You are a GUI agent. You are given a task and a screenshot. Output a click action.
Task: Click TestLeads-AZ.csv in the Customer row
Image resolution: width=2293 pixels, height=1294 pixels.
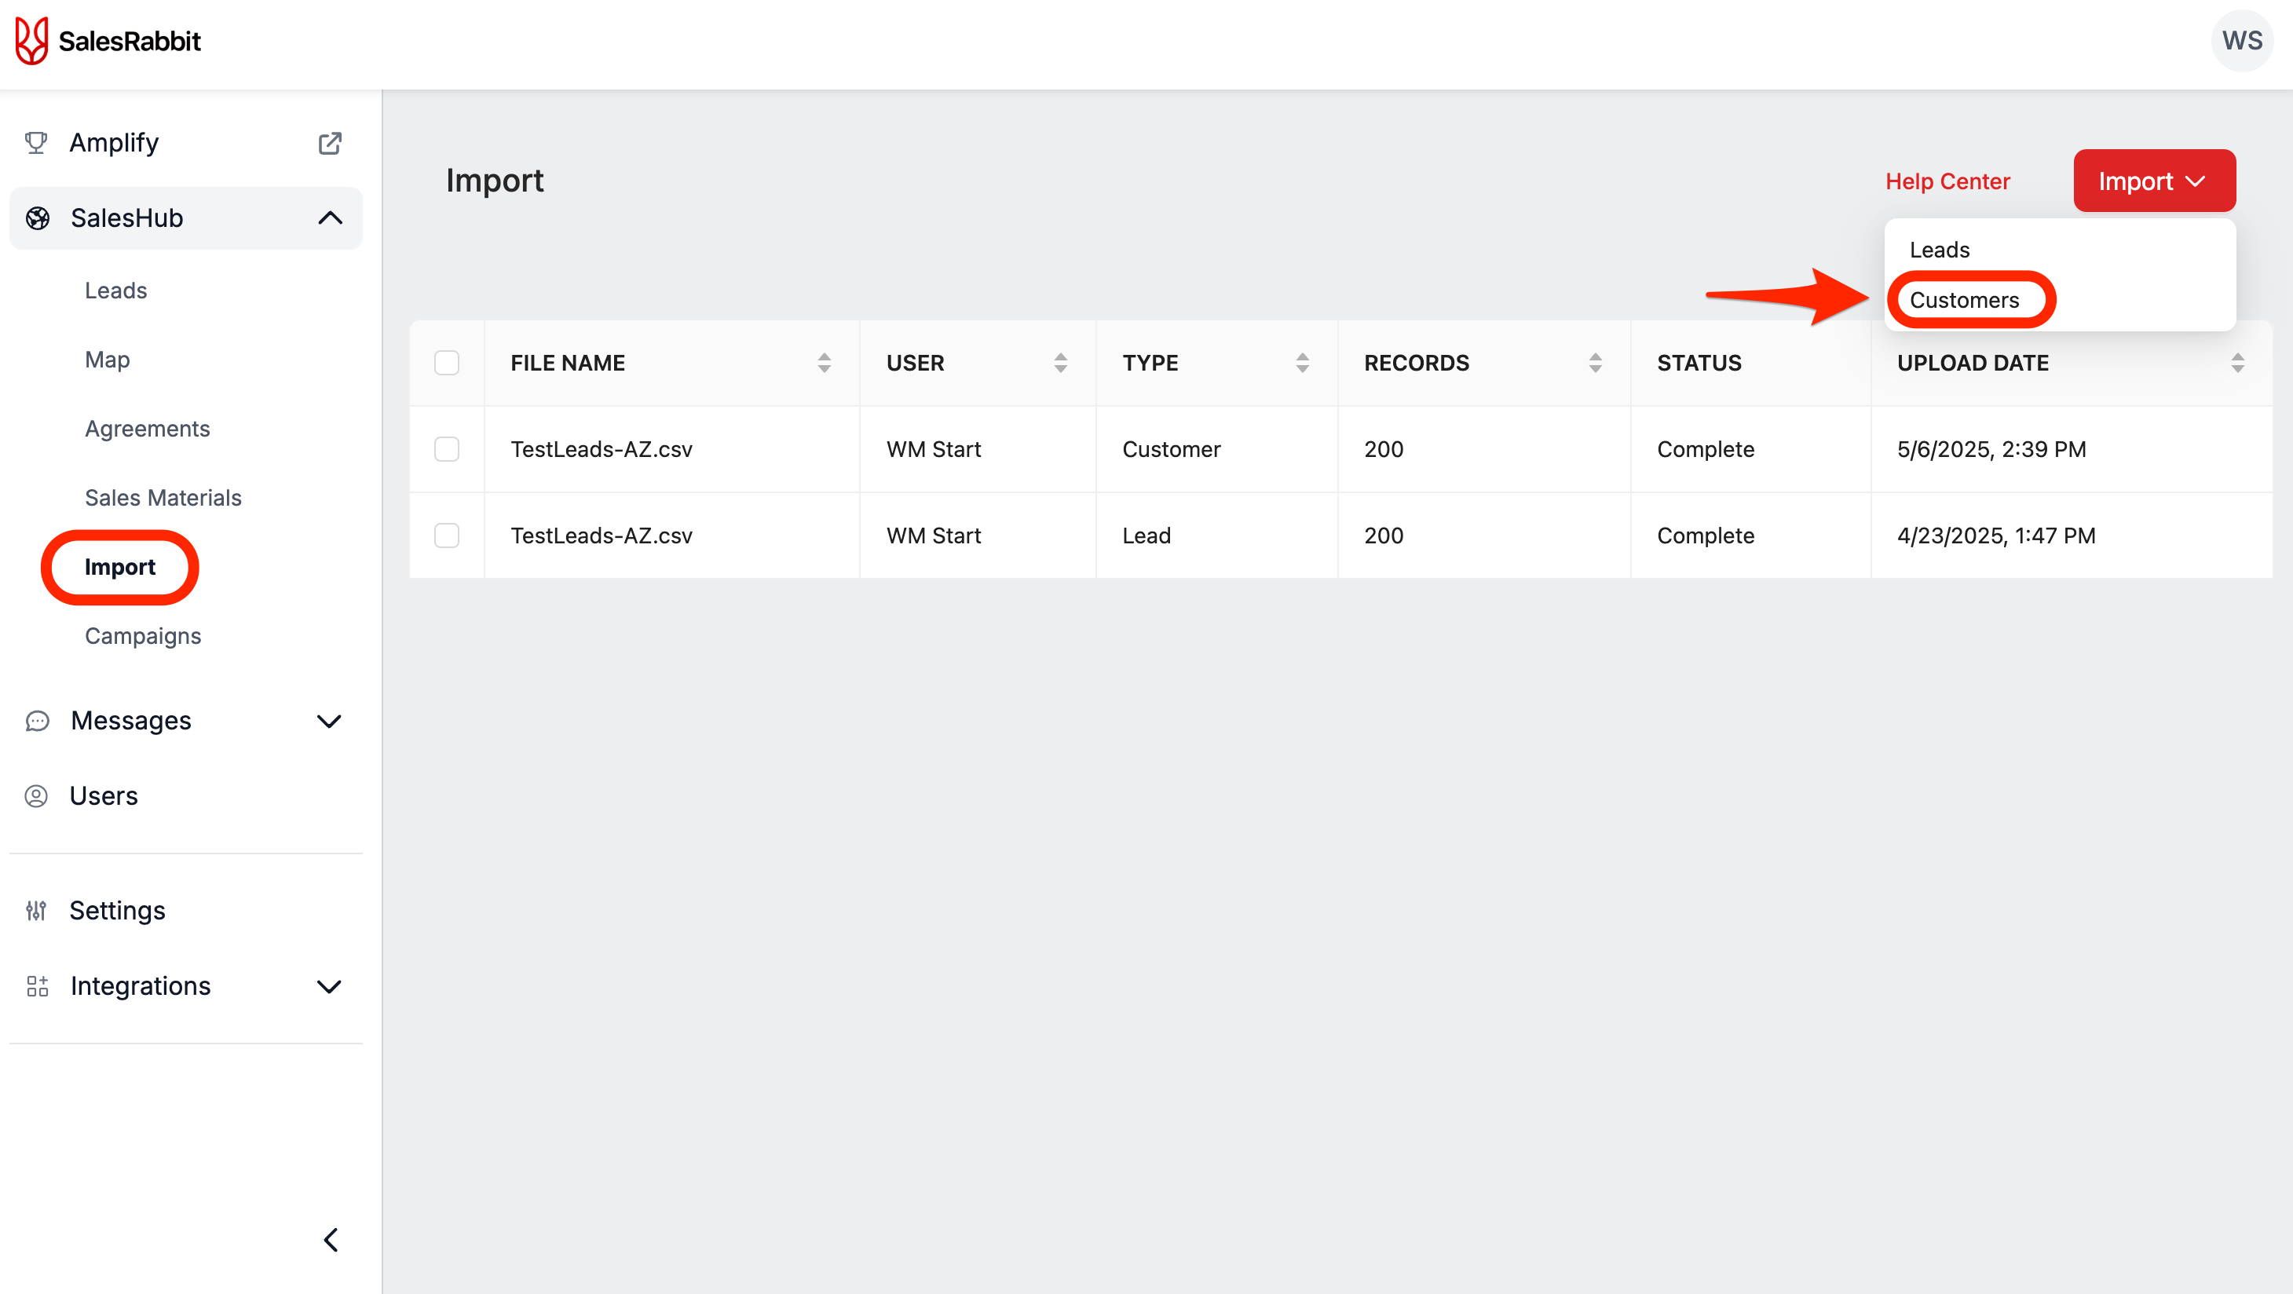(602, 449)
